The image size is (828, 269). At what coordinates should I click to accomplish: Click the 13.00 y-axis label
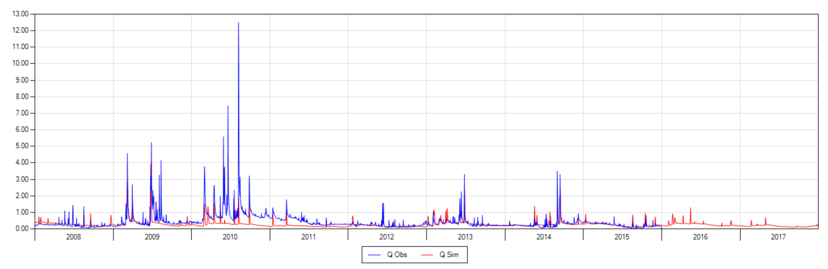point(21,14)
